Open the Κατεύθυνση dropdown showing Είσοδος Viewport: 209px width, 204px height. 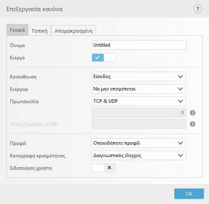point(139,76)
